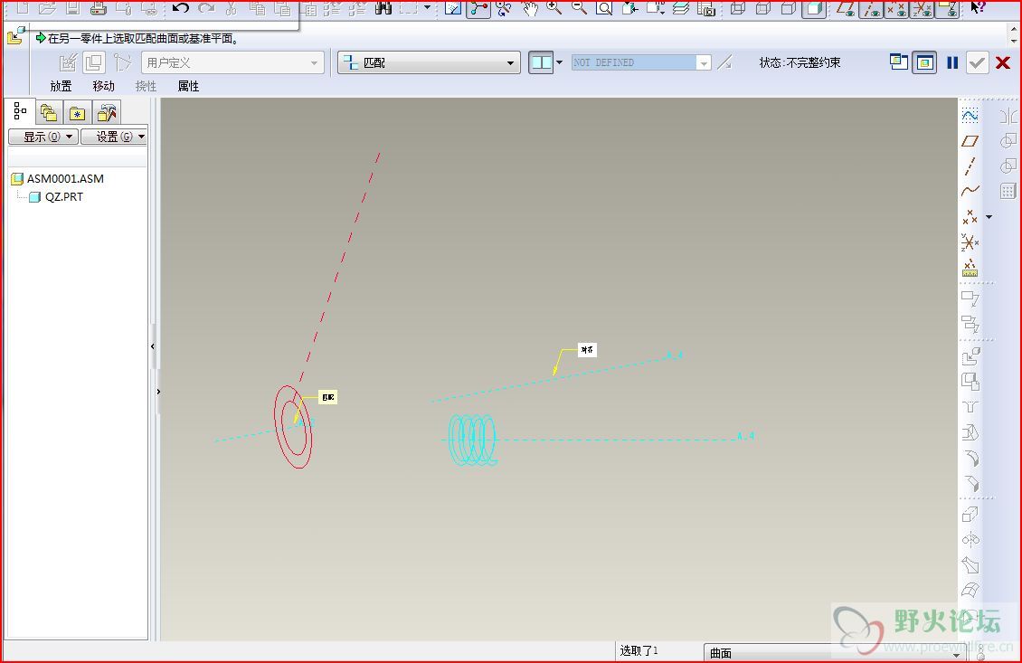The image size is (1022, 663).
Task: Switch to the Folder Browser navigator tab
Action: click(48, 113)
